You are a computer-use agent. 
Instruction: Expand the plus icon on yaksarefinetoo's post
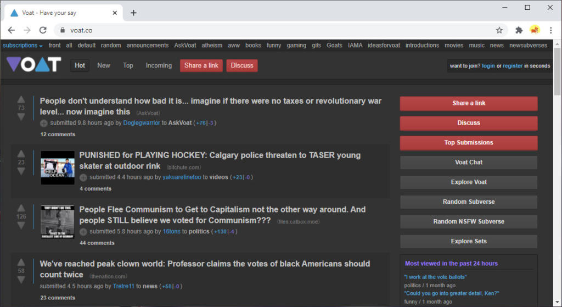83,177
